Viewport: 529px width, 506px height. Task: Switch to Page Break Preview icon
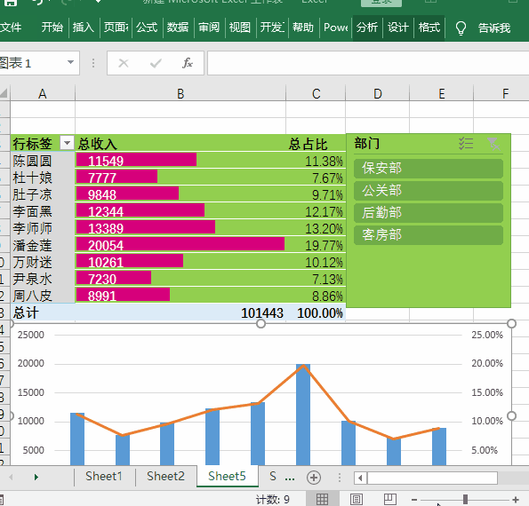(390, 499)
